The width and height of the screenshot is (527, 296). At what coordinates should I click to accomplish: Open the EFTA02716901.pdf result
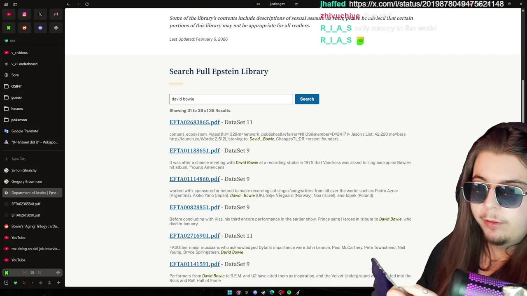[x=194, y=236]
